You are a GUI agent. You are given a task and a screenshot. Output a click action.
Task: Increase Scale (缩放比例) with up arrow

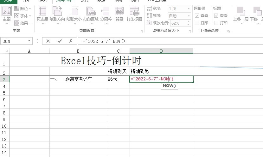click(x=188, y=22)
